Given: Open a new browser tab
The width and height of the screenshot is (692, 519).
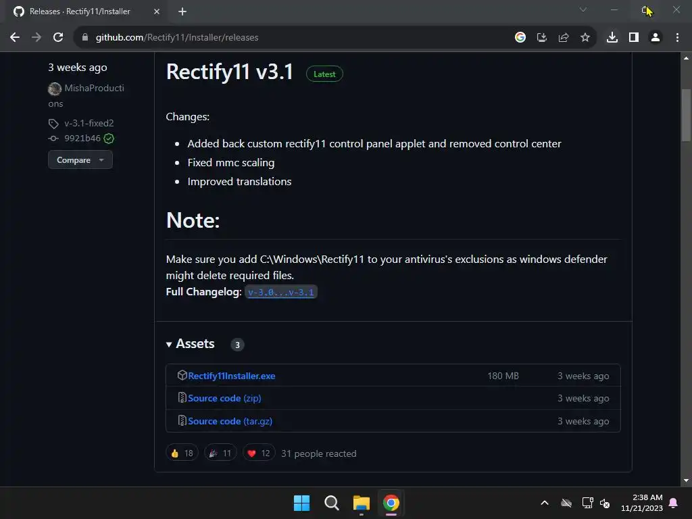Looking at the screenshot, I should click(182, 11).
